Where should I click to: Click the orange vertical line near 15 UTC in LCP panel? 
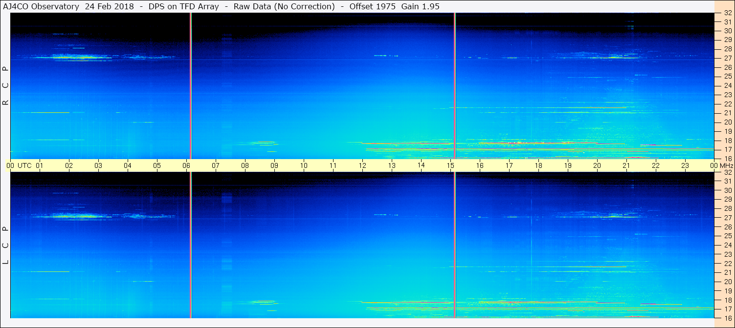455,245
